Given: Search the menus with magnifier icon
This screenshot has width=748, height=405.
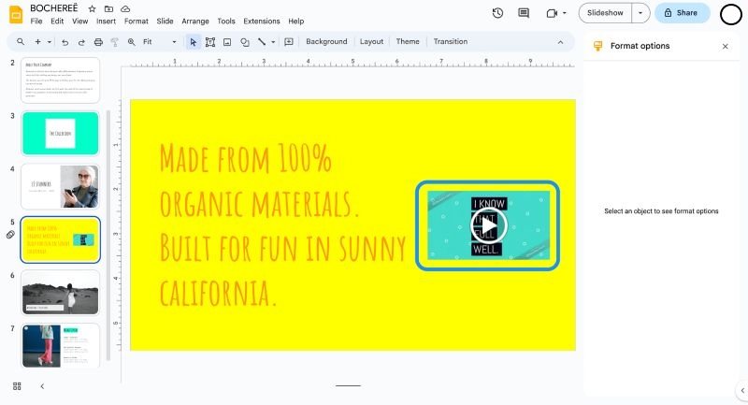Looking at the screenshot, I should [x=21, y=42].
